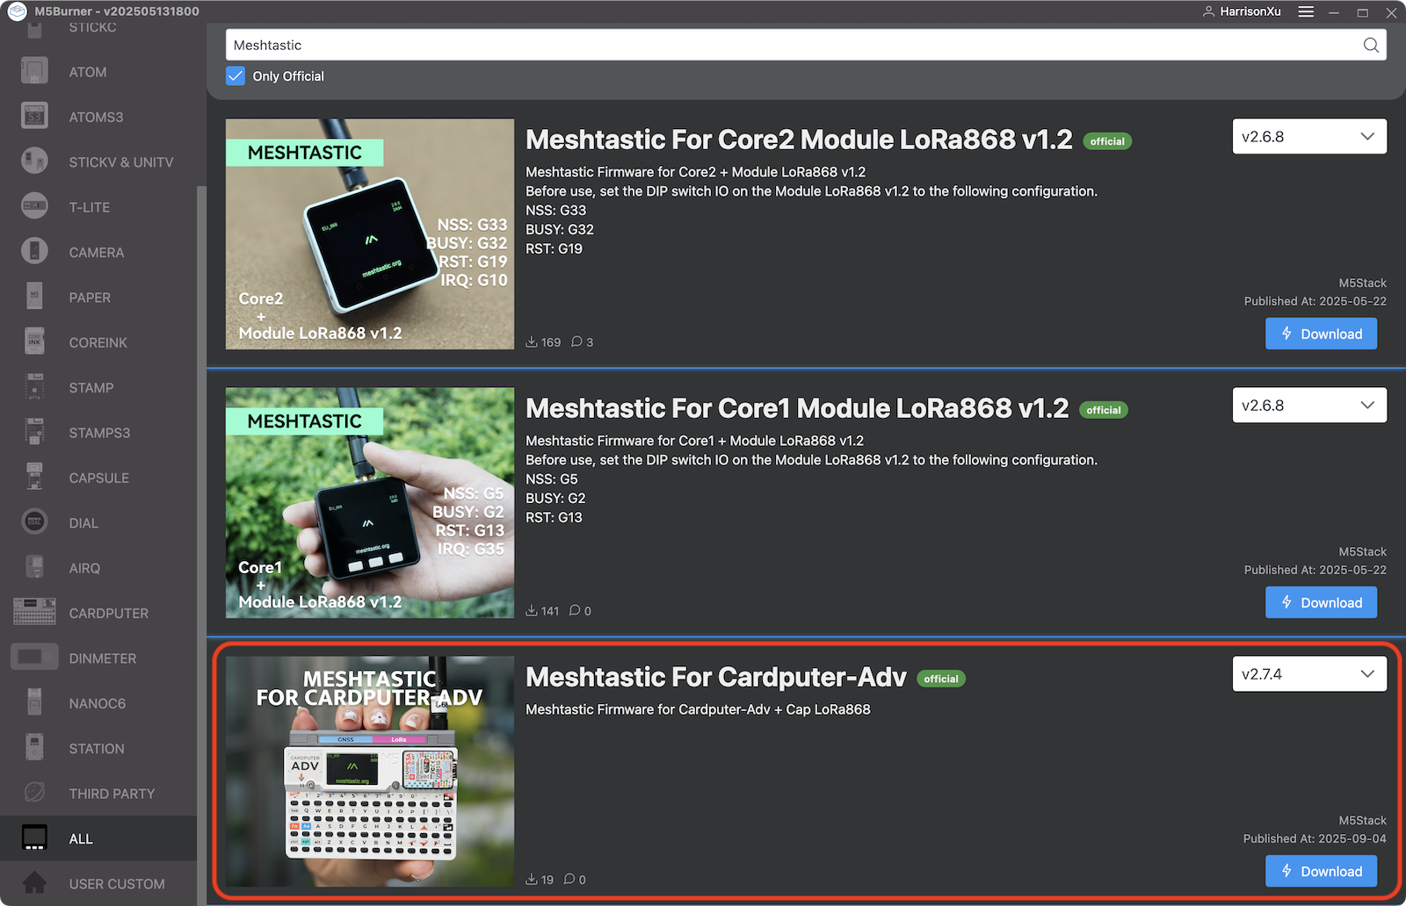Select the ALL devices icon
The image size is (1406, 906).
pyautogui.click(x=34, y=838)
